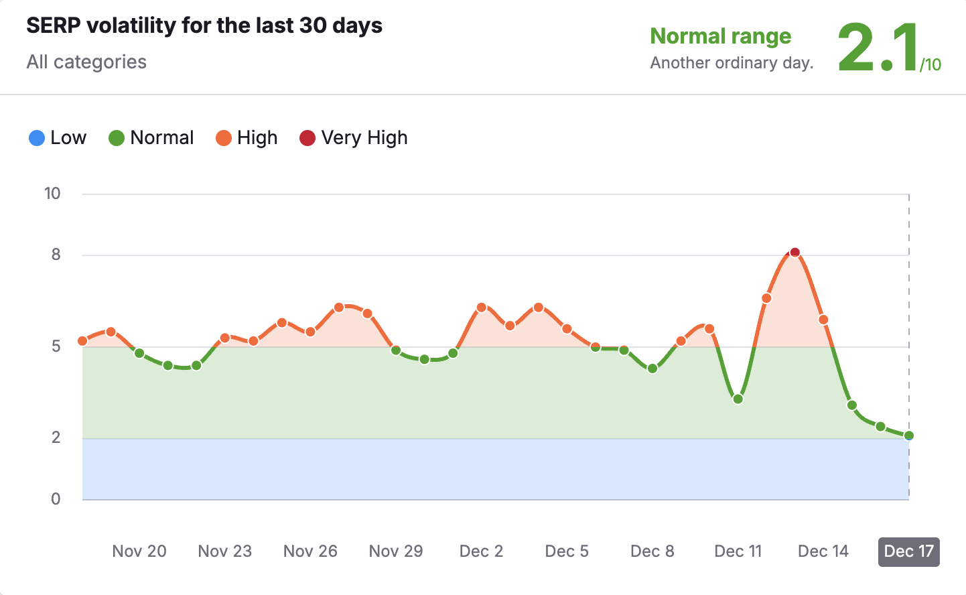Viewport: 966px width, 595px height.
Task: Click the Dec 8 green data point
Action: pyautogui.click(x=652, y=369)
